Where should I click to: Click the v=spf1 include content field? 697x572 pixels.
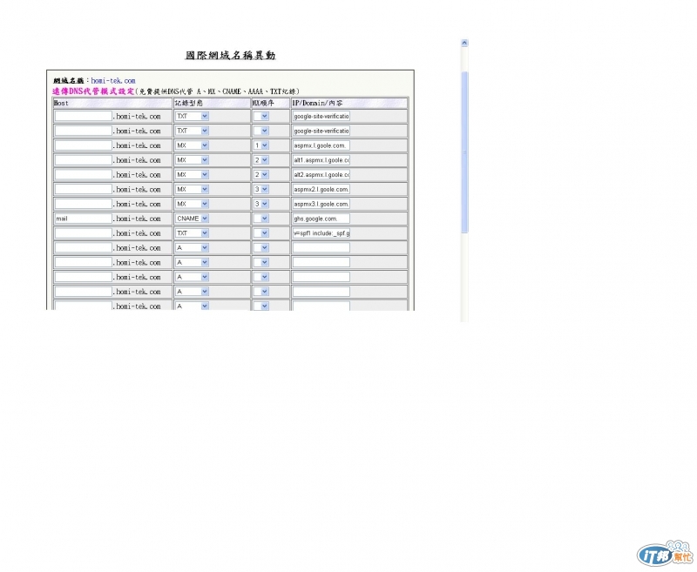(x=321, y=233)
